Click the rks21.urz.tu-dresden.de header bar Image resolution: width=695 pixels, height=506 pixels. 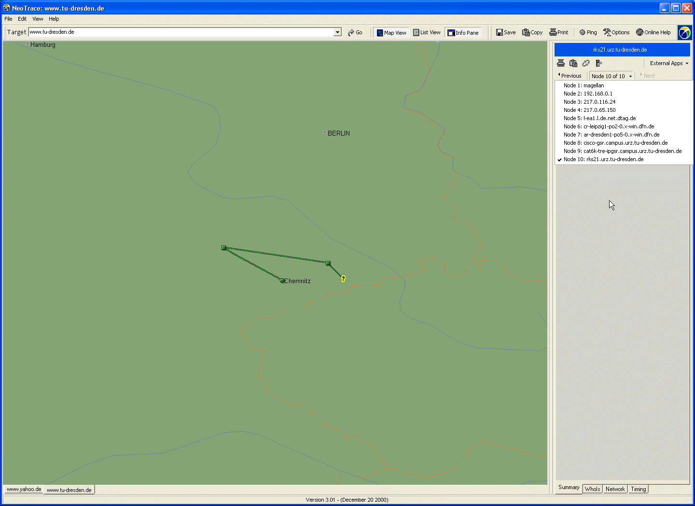point(622,50)
